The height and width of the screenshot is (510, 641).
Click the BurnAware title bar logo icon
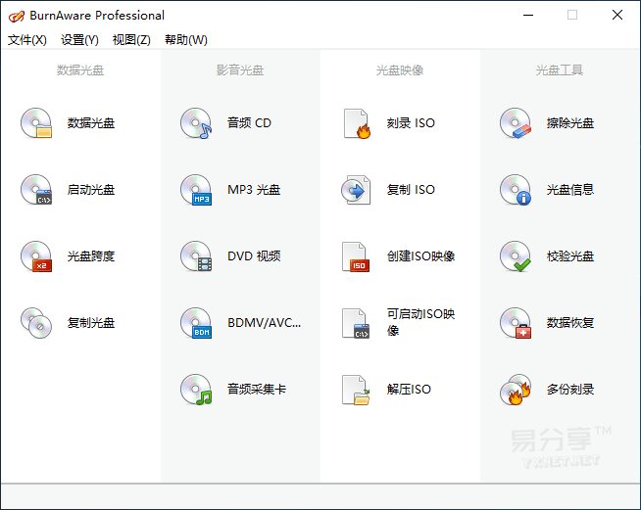pos(17,16)
